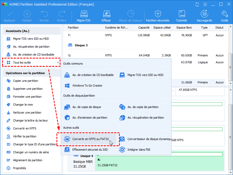
Task: Launch the Sauvegarde backup tool
Action: pyautogui.click(x=204, y=16)
